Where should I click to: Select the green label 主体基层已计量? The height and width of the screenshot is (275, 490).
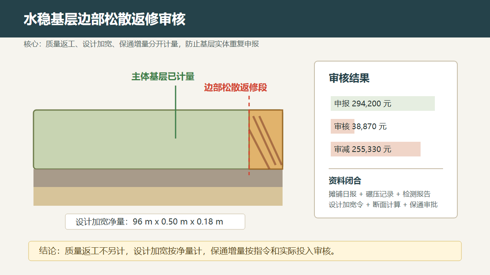pyautogui.click(x=163, y=77)
